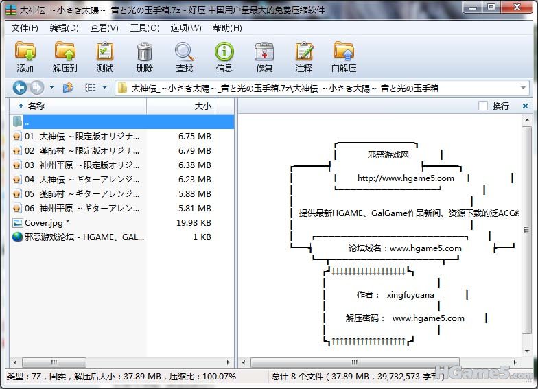Open the address path dropdown arrow
Screen dimensions: 538x389
click(523, 88)
